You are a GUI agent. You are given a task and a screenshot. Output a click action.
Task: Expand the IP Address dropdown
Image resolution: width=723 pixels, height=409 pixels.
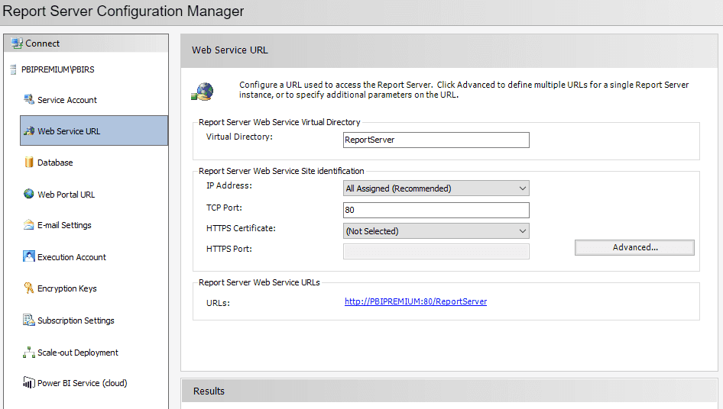pyautogui.click(x=436, y=188)
